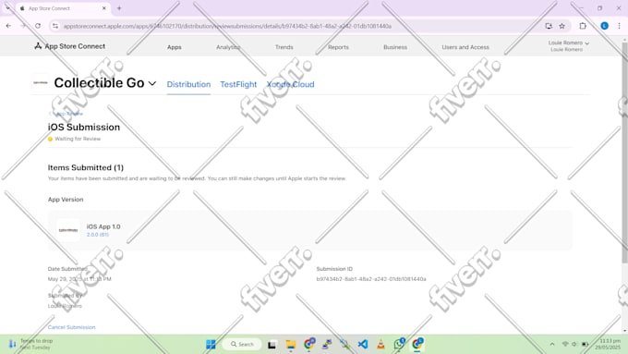
Task: Click the Collectible Go app icon thumbnail
Action: 41,82
